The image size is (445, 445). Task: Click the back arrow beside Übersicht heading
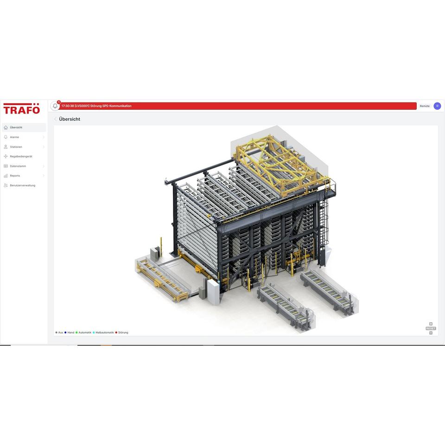(55, 119)
